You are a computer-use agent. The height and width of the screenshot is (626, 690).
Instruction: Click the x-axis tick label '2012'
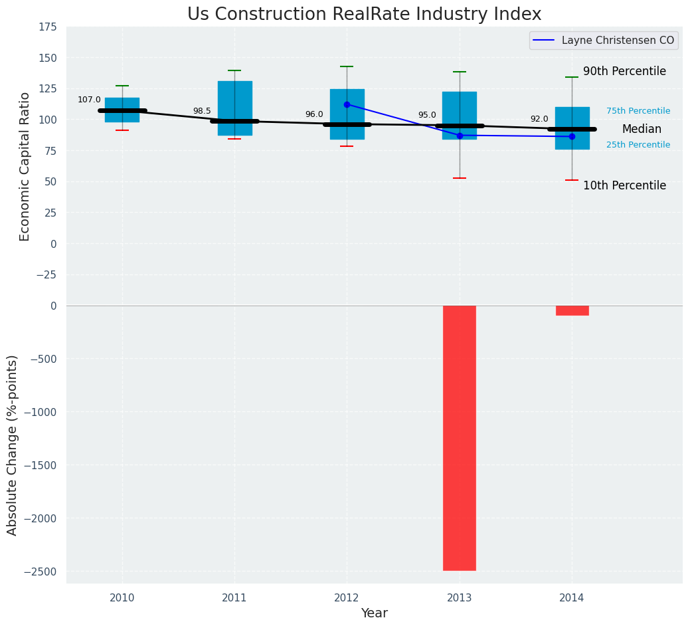pyautogui.click(x=347, y=598)
